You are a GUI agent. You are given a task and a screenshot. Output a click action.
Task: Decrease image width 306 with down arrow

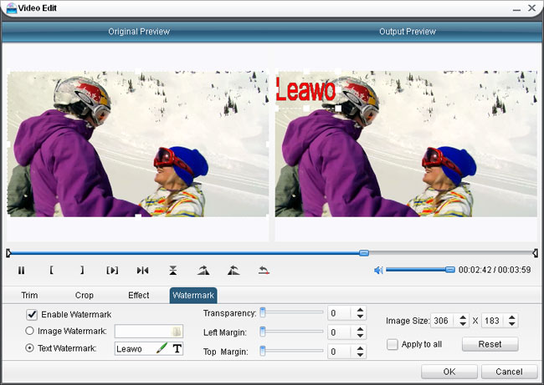coord(463,324)
